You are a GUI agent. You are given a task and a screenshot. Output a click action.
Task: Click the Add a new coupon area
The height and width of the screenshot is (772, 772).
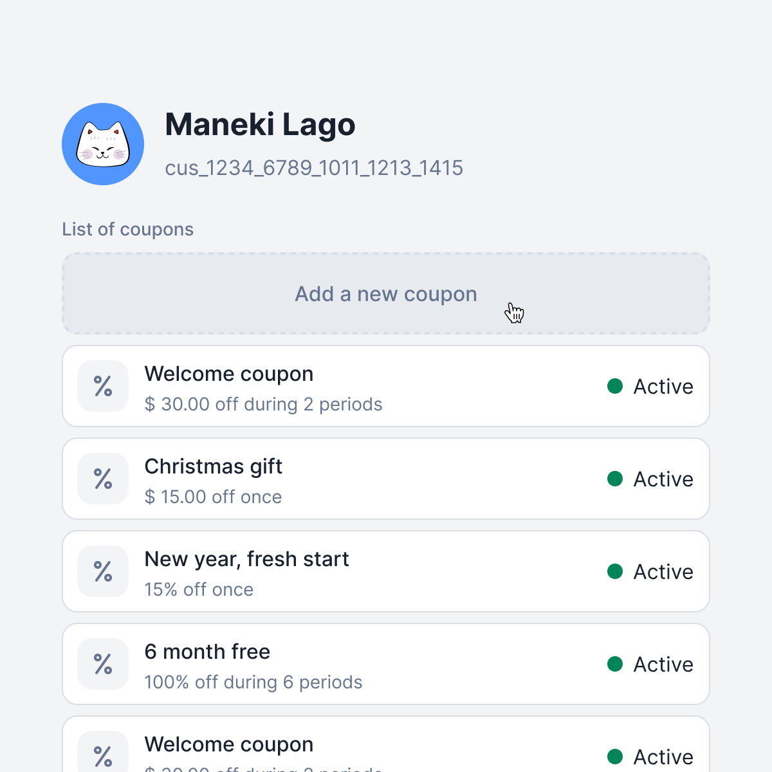tap(386, 293)
